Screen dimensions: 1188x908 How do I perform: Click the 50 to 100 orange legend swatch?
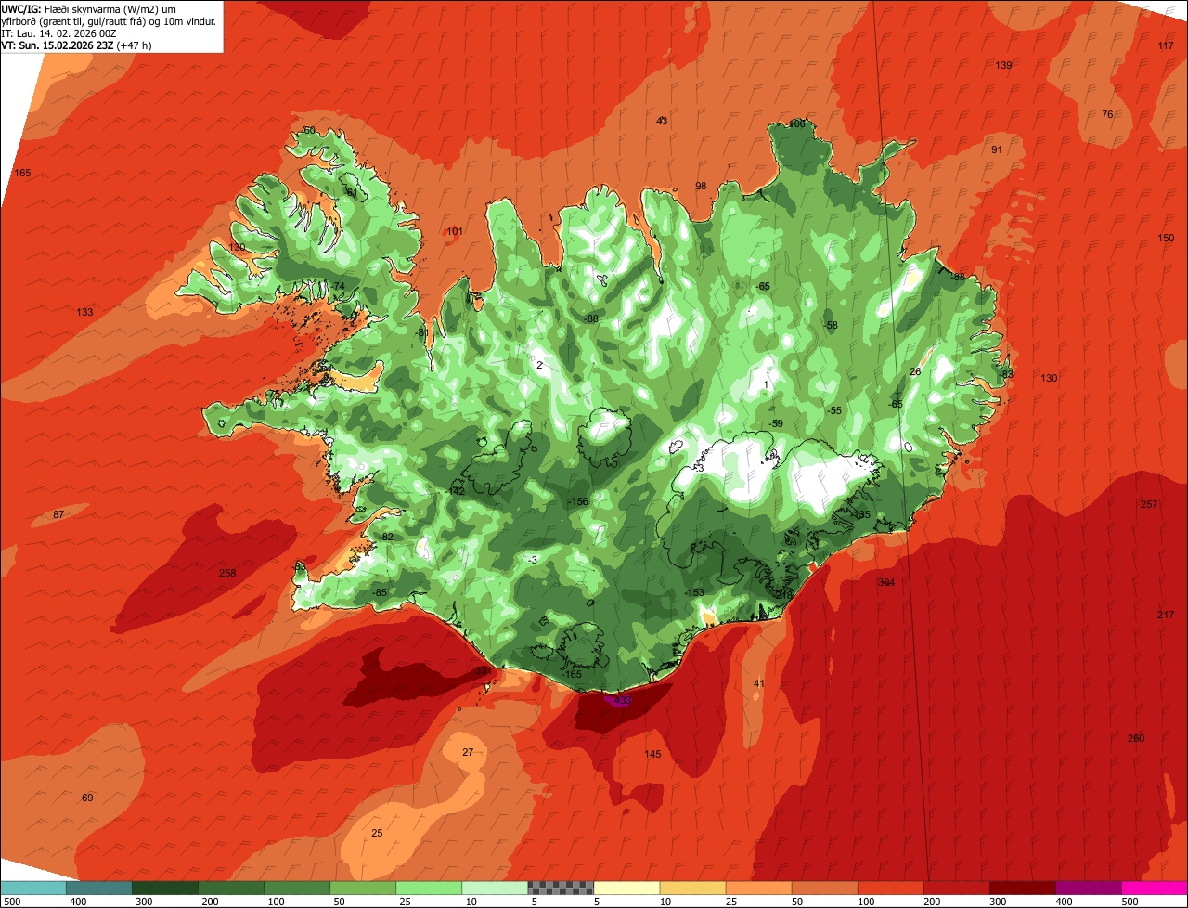click(824, 888)
